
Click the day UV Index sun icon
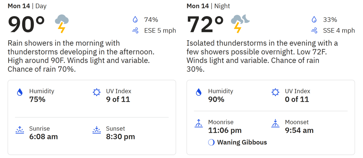97,92
